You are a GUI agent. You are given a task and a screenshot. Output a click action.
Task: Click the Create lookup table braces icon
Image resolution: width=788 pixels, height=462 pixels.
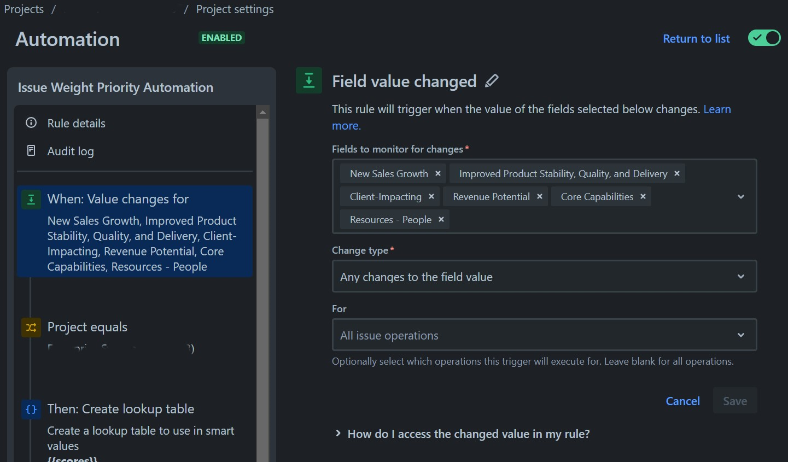[x=31, y=409]
